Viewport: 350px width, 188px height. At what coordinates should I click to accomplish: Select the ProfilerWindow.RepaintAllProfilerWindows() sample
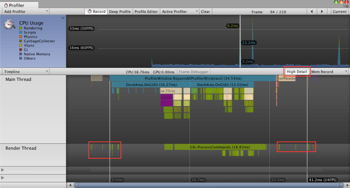pos(193,78)
